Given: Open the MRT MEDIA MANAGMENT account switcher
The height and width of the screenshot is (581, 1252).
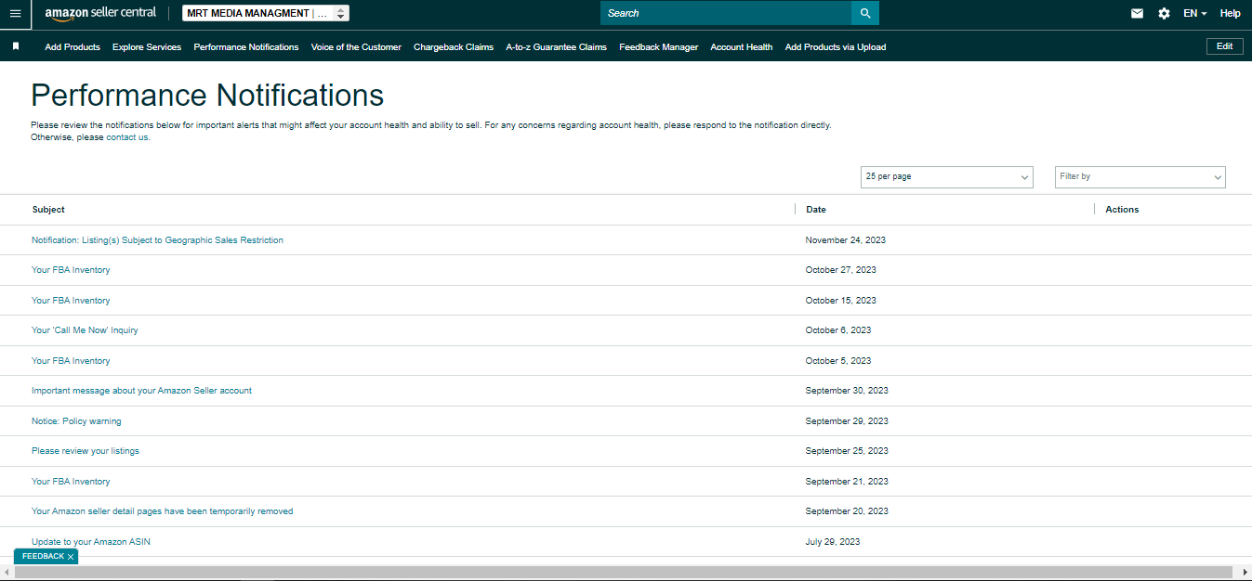Looking at the screenshot, I should coord(266,13).
